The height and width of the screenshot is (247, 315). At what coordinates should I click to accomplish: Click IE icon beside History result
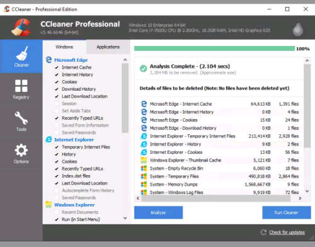144,144
